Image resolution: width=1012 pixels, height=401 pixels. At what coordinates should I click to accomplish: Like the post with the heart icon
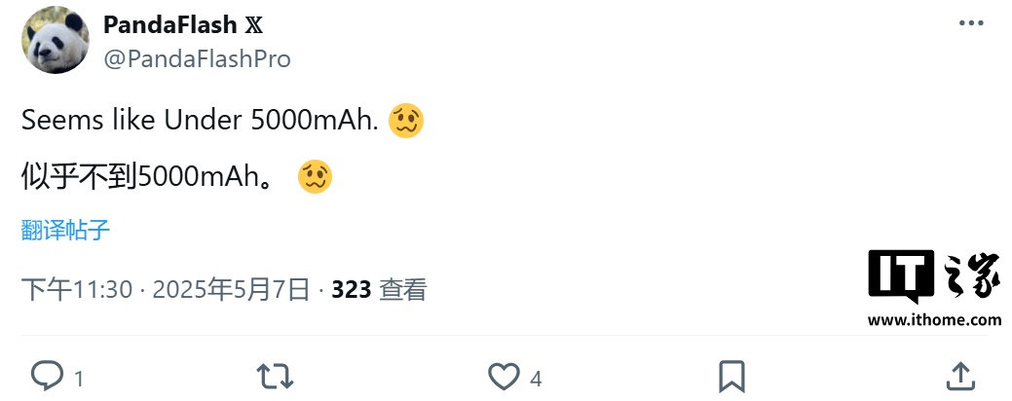point(504,376)
